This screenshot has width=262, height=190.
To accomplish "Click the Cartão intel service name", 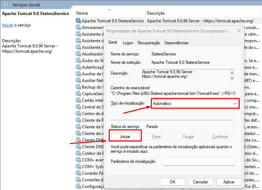I will [93, 100].
